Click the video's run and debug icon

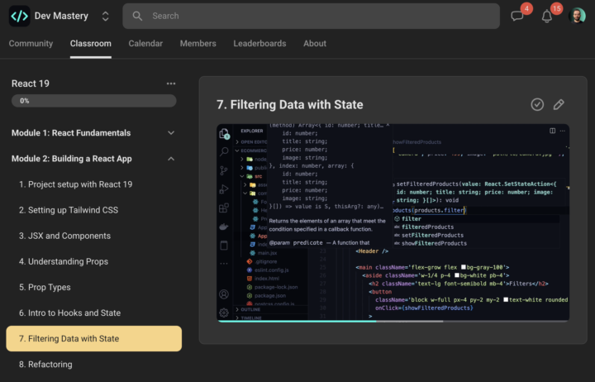[224, 189]
